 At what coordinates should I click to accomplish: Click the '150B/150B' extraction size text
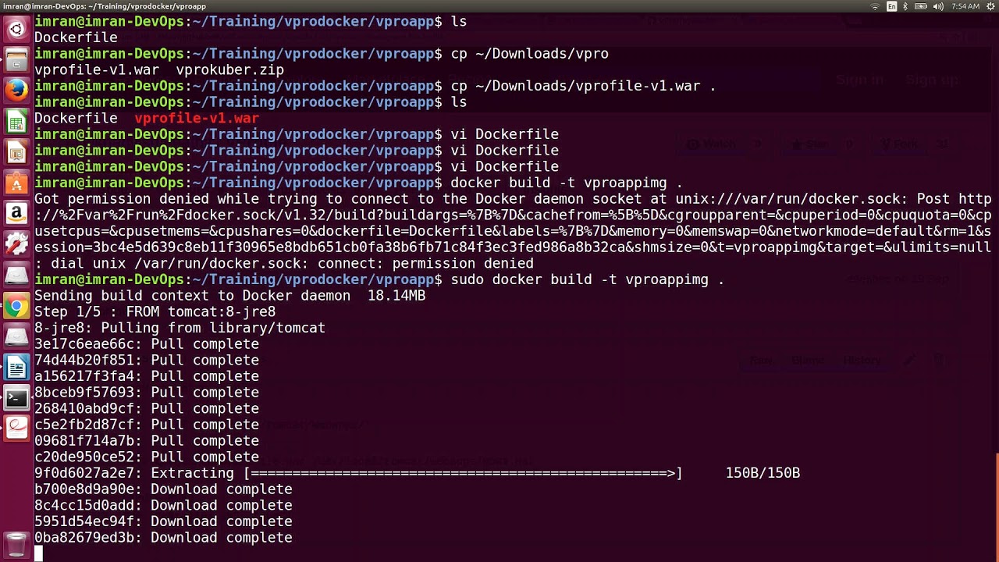click(763, 473)
